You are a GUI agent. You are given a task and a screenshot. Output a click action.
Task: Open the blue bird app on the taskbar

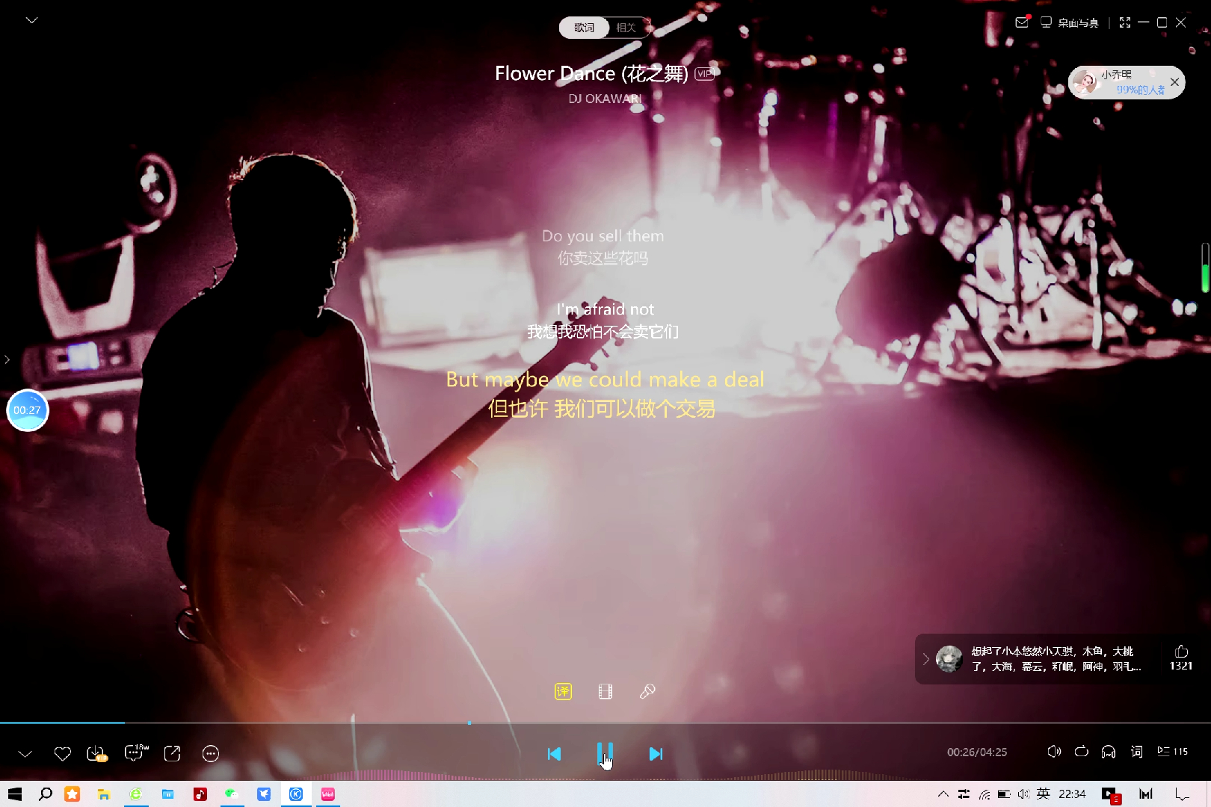264,794
